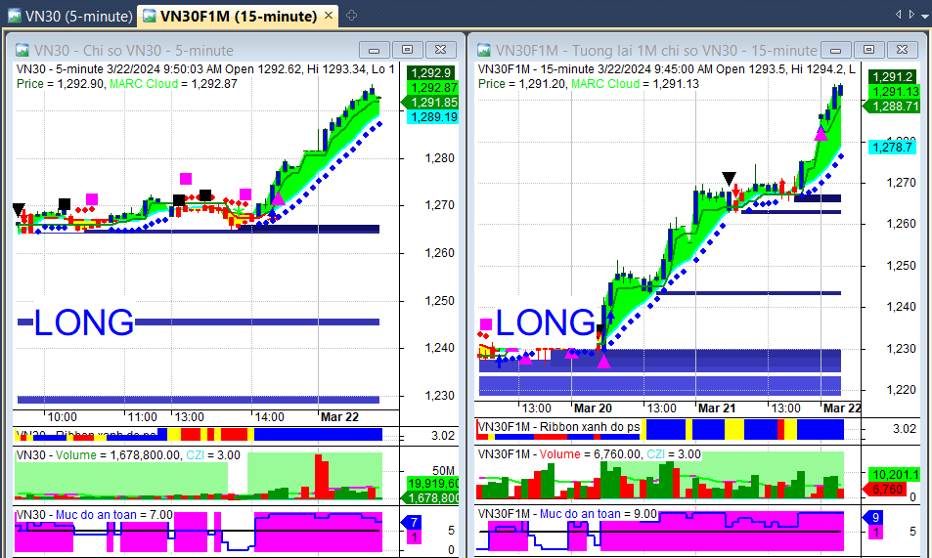The width and height of the screenshot is (932, 558).
Task: Click the 14:00 time label in VN30
Action: (x=269, y=416)
